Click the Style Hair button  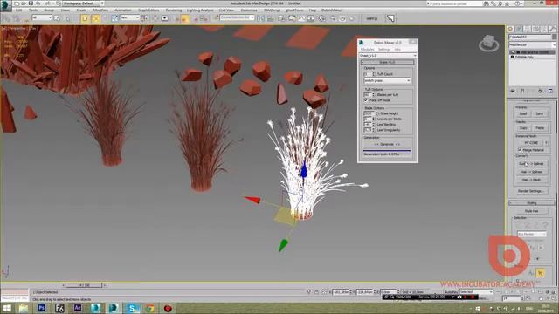[x=531, y=211]
